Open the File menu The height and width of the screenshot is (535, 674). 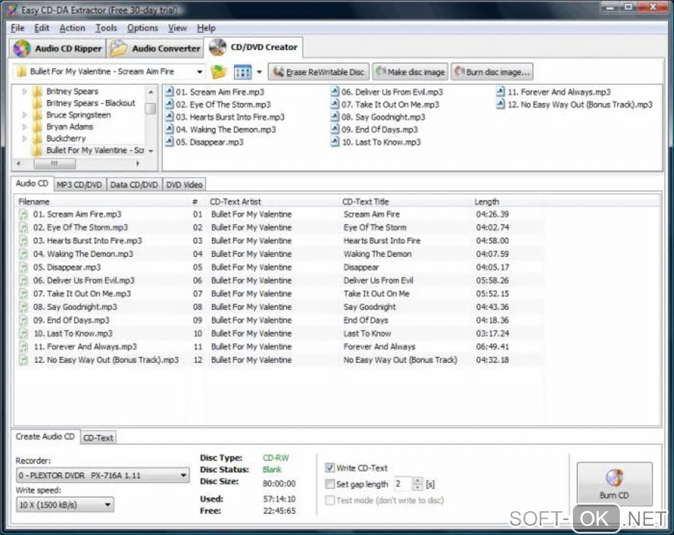pyautogui.click(x=18, y=28)
